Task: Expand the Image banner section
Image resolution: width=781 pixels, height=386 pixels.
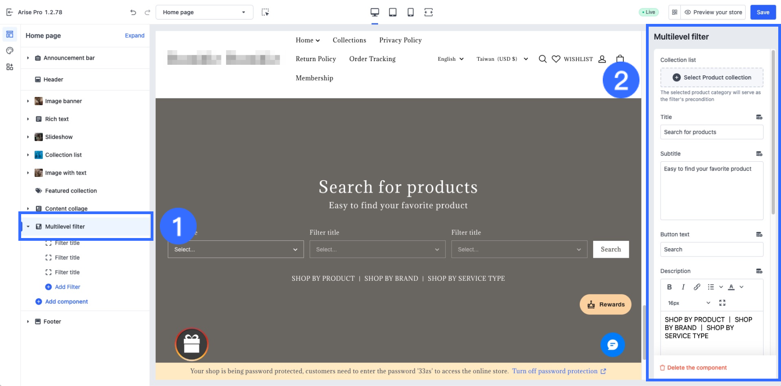Action: 28,101
